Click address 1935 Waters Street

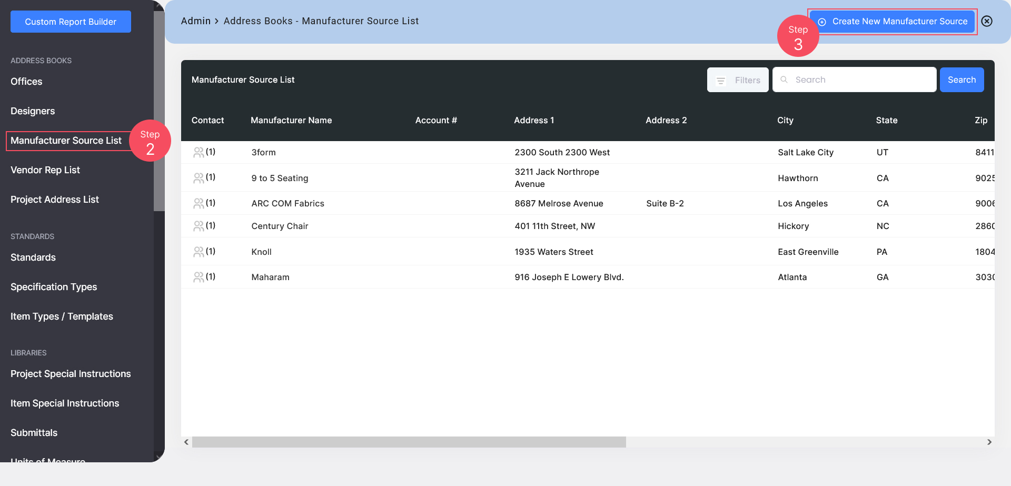[553, 252]
